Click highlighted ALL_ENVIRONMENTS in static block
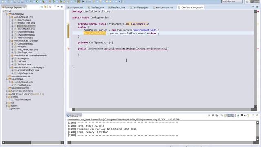The image size is (261, 147). click(x=95, y=33)
